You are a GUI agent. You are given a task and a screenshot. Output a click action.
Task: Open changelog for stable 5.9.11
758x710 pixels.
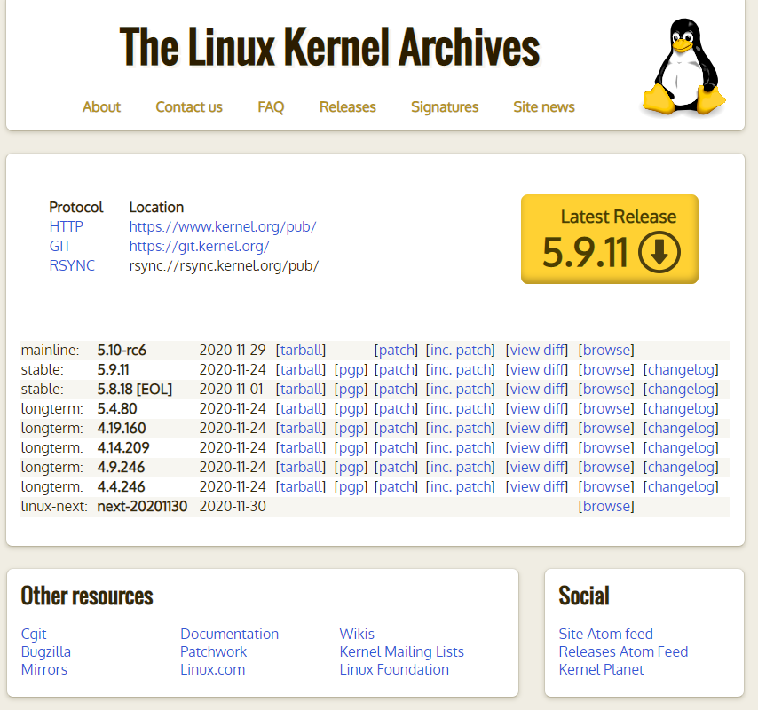coord(681,370)
